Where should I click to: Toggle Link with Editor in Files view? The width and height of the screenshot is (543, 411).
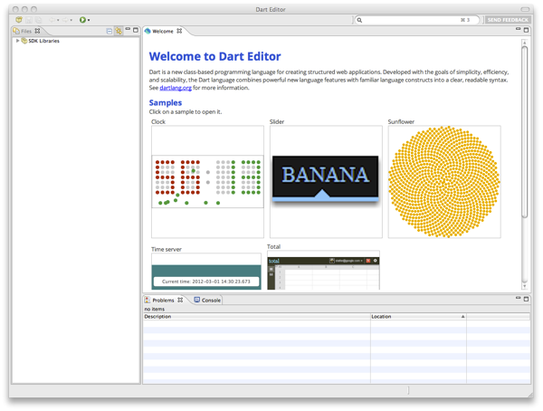pyautogui.click(x=119, y=31)
